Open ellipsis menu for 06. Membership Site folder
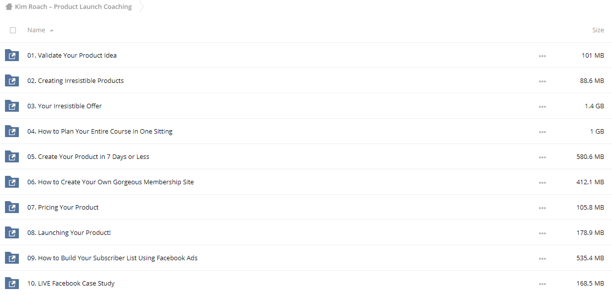 click(542, 182)
